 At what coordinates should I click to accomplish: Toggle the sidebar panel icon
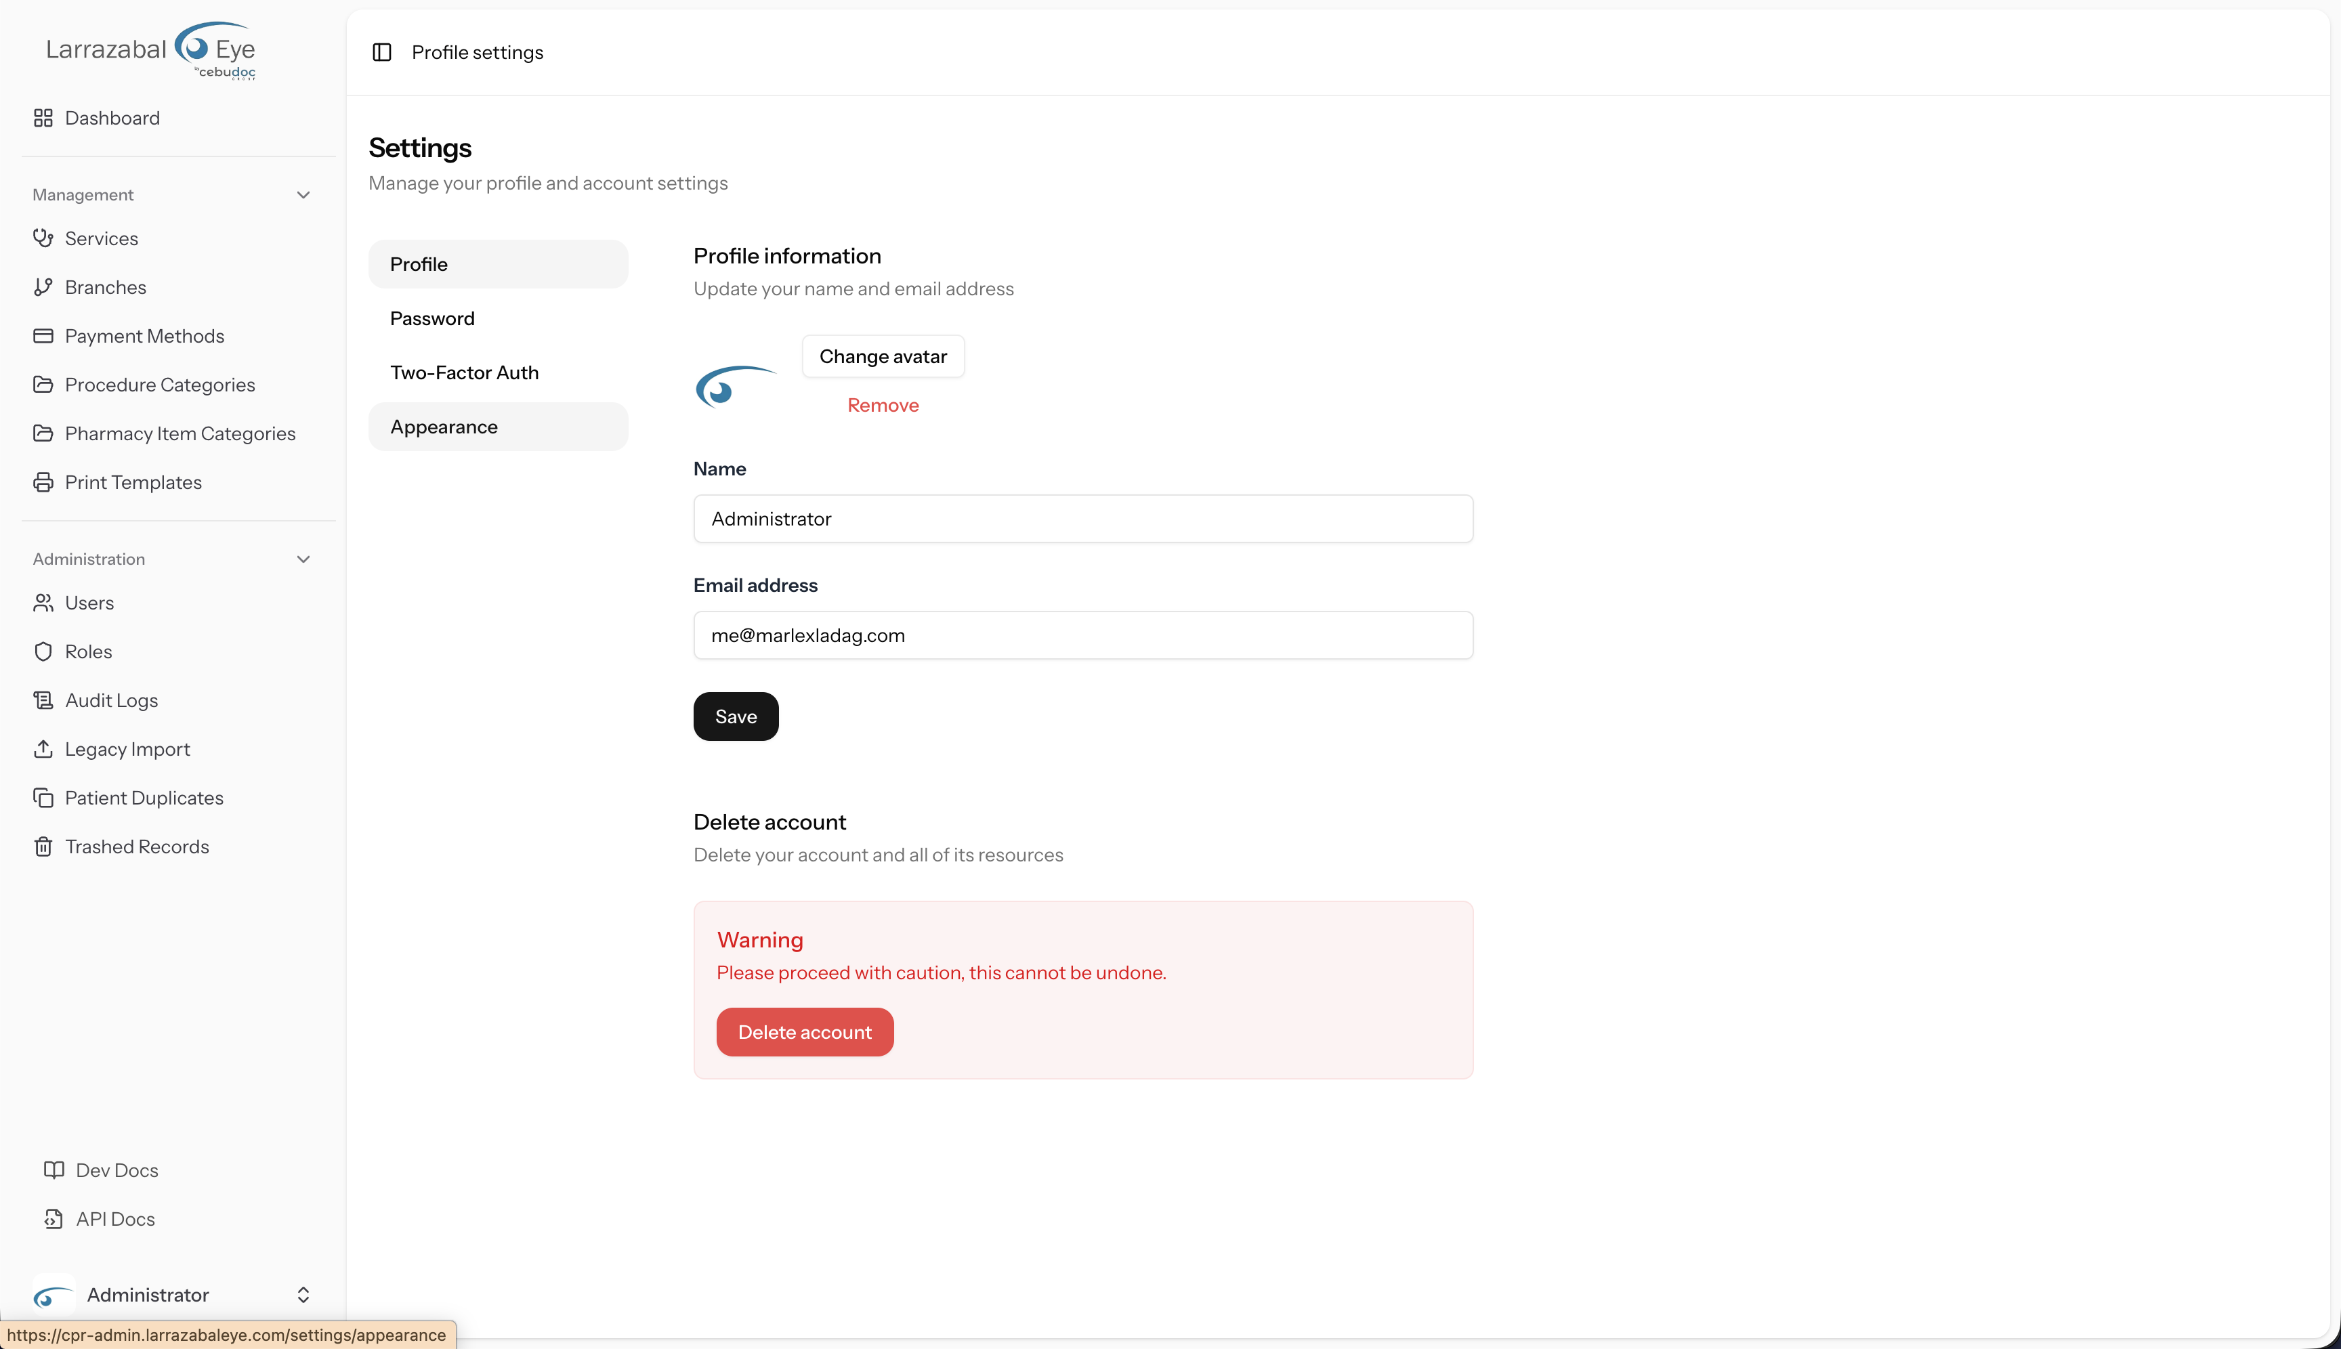point(382,52)
